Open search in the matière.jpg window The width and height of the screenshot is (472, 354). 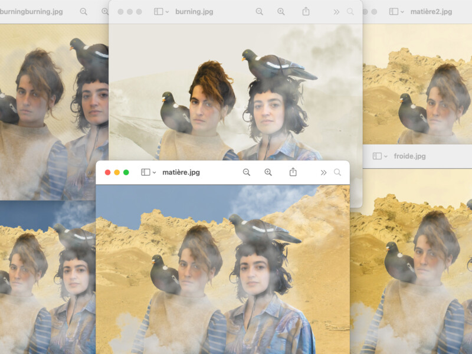pos(337,172)
